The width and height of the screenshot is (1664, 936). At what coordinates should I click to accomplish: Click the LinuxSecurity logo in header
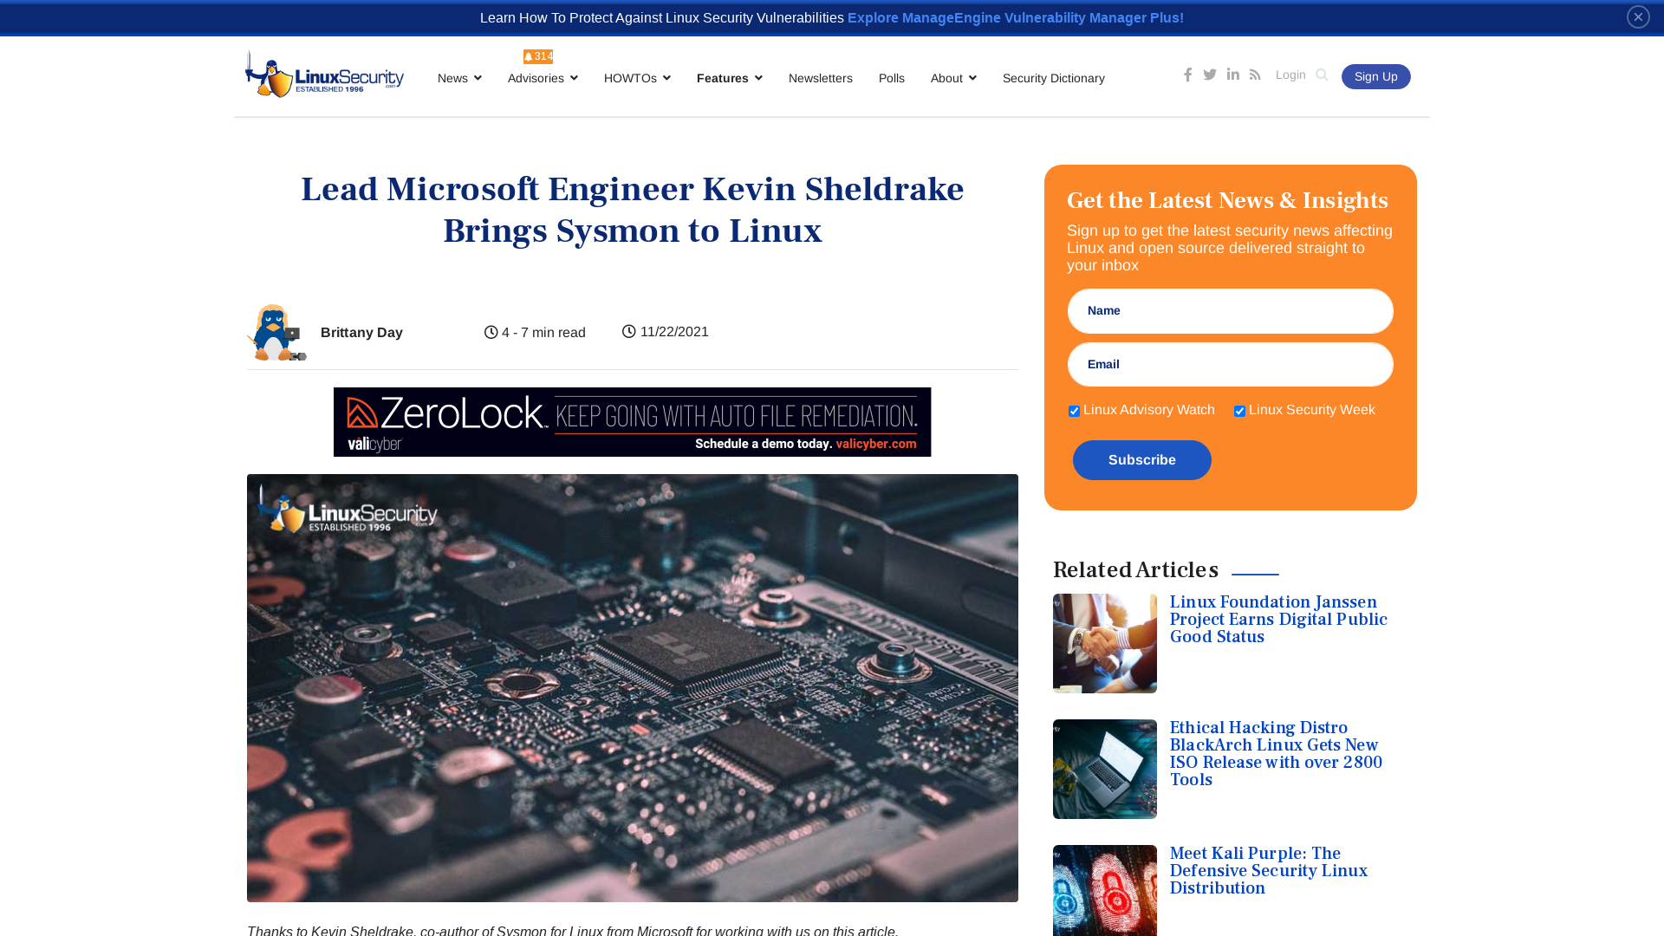324,75
